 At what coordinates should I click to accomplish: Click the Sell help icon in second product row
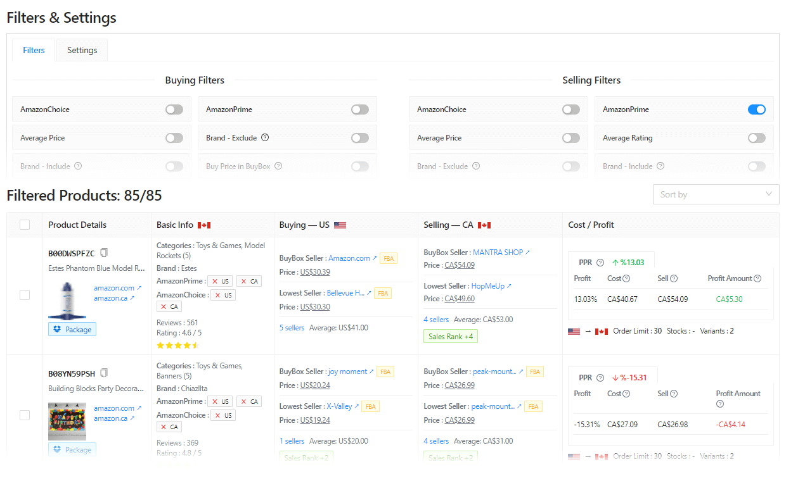click(x=674, y=394)
